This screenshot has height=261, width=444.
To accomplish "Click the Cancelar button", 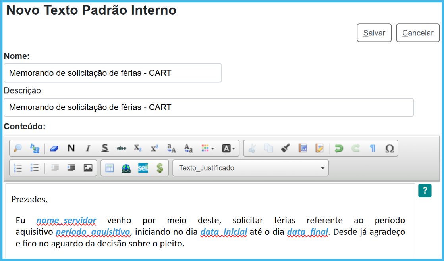I will coord(418,33).
